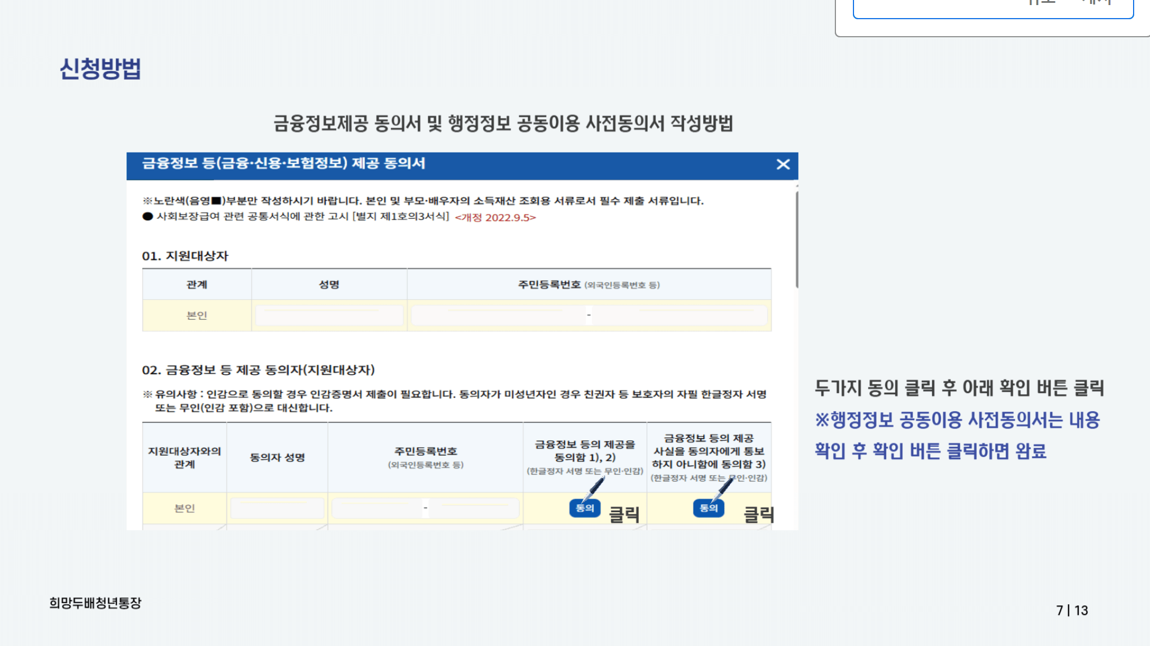Click first 주민등록번호 box in section 02

pos(377,508)
